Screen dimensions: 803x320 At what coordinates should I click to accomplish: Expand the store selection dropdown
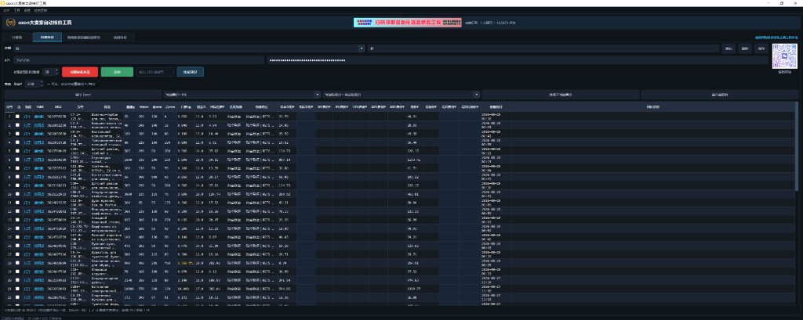(x=362, y=49)
